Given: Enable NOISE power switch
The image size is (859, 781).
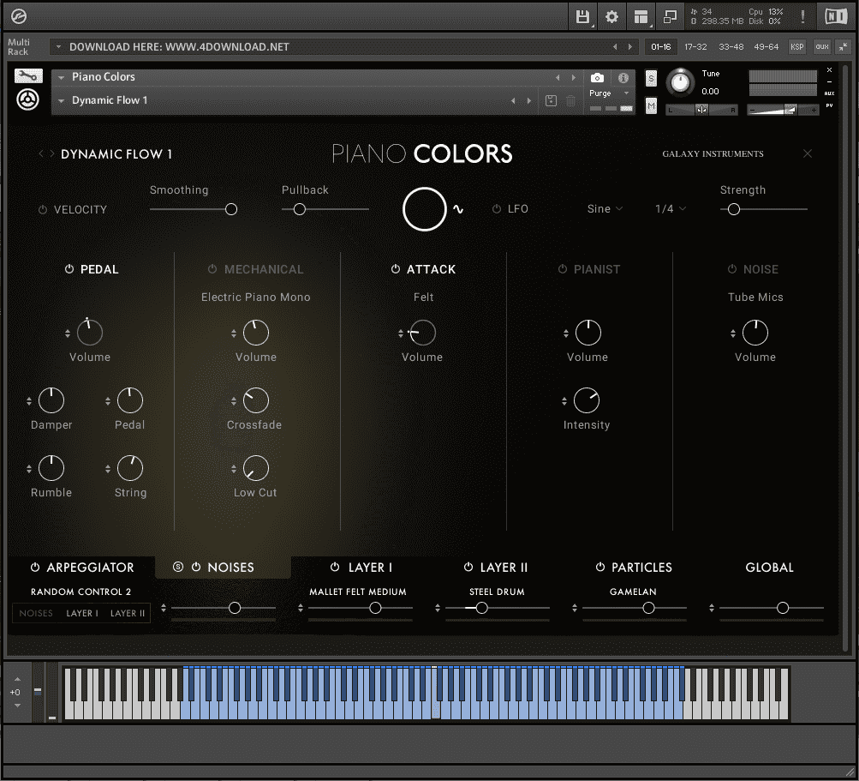Looking at the screenshot, I should (x=732, y=268).
